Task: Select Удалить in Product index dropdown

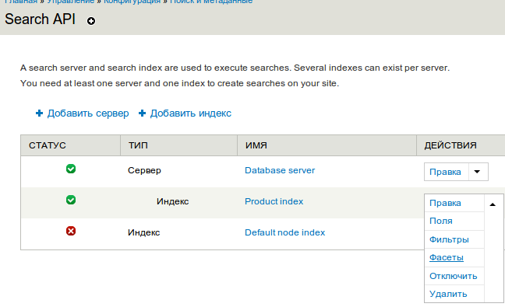Action: click(448, 294)
